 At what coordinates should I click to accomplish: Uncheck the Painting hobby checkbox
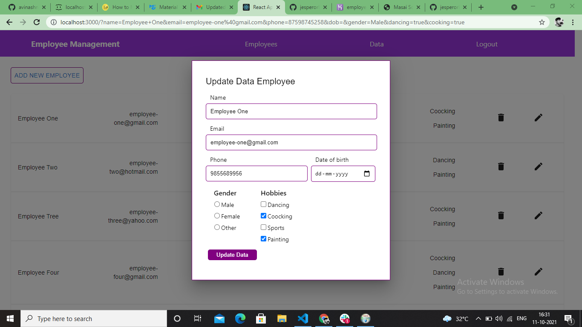click(x=263, y=239)
